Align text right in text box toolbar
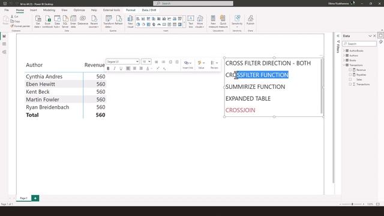This screenshot has height=216, width=384. click(x=141, y=68)
